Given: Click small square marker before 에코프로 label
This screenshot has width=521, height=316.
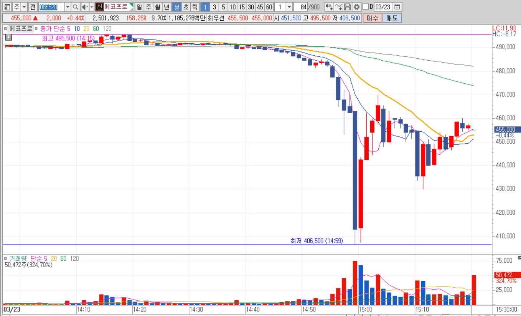Looking at the screenshot, I should click(x=5, y=28).
